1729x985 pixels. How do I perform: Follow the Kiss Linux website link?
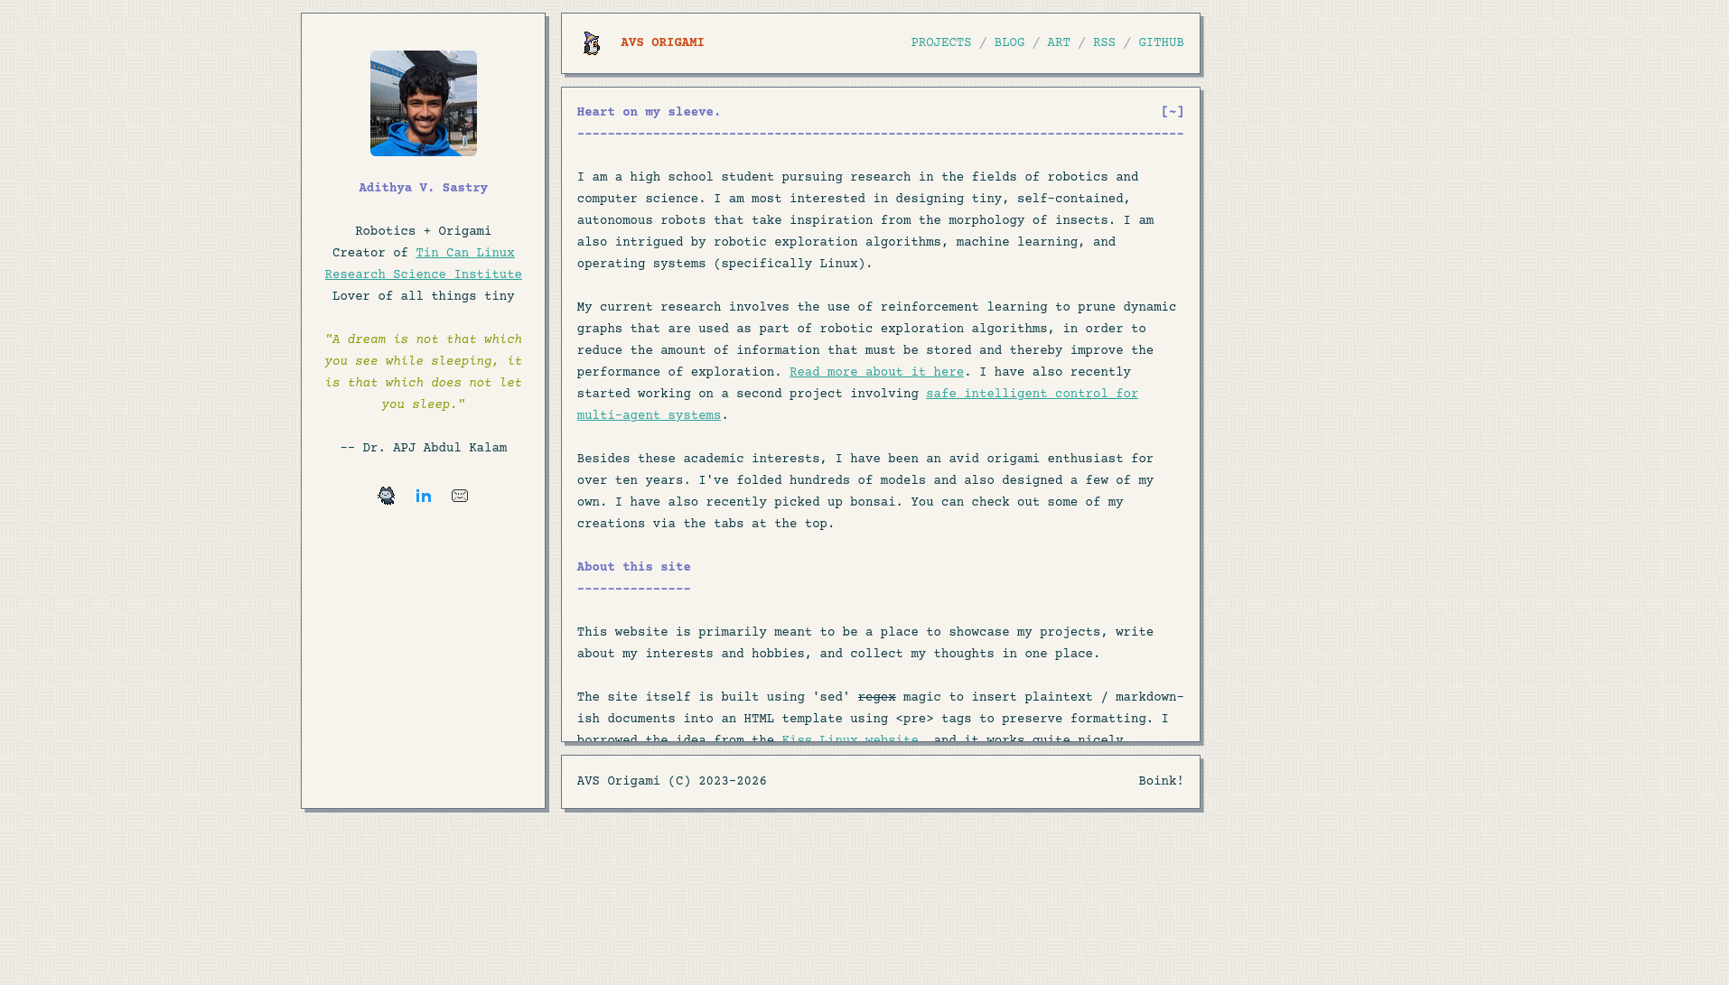(849, 738)
